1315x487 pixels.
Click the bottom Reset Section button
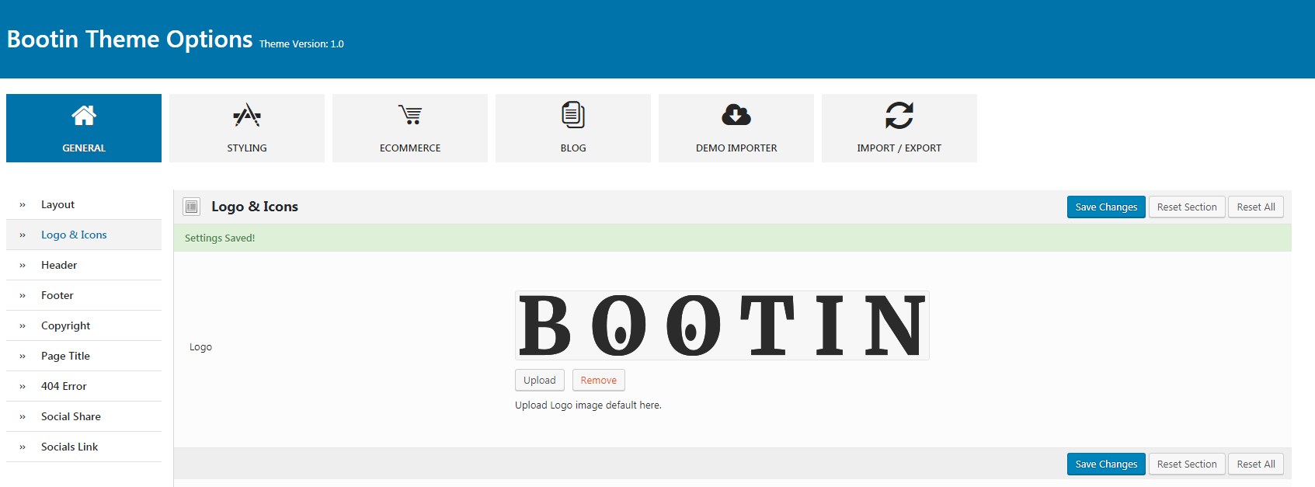pos(1187,464)
